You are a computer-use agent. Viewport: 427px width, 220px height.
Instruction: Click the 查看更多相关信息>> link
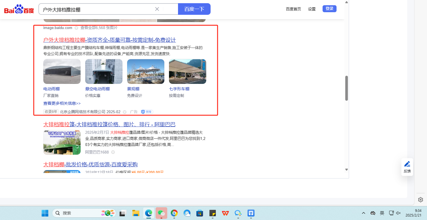[x=62, y=103]
